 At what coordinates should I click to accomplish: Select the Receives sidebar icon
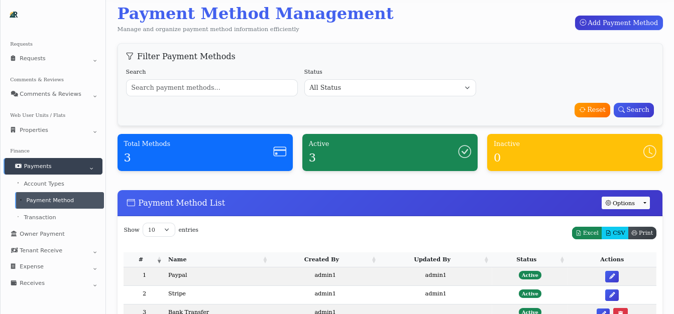click(x=13, y=283)
